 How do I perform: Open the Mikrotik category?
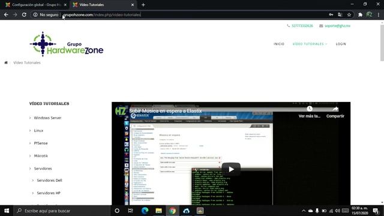41,156
